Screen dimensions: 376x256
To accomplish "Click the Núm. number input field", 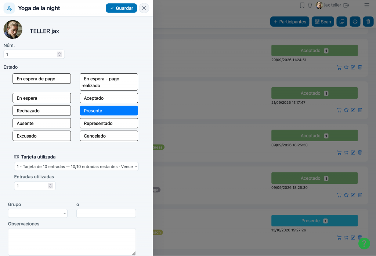I will click(34, 54).
